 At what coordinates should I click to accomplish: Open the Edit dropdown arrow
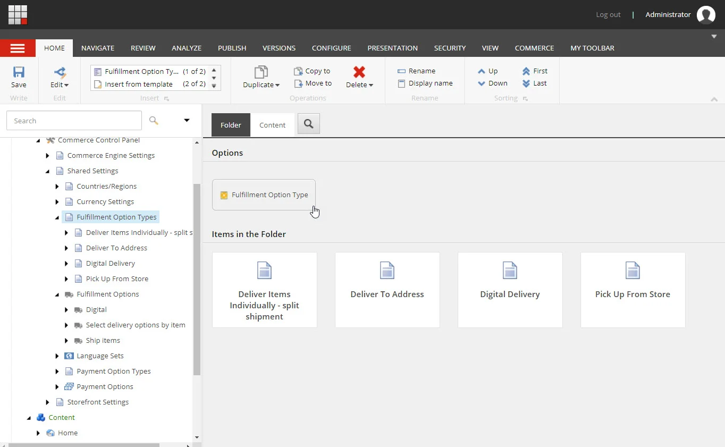(x=66, y=85)
